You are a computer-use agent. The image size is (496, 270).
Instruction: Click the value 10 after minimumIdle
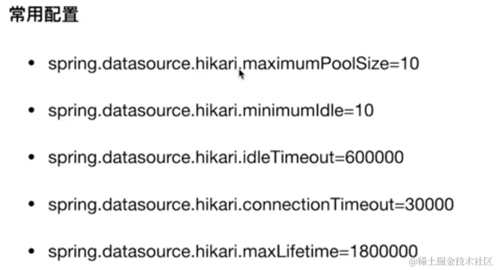click(x=364, y=111)
